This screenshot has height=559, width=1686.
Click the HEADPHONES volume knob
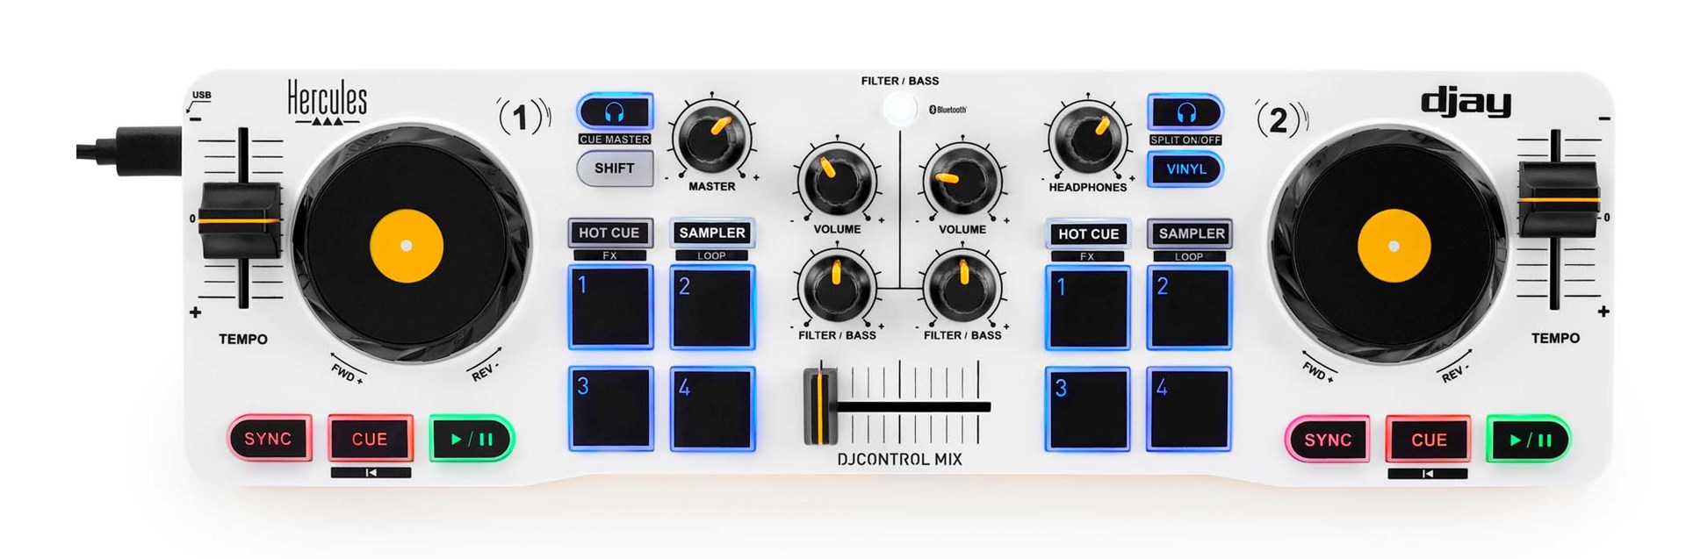(x=1087, y=139)
